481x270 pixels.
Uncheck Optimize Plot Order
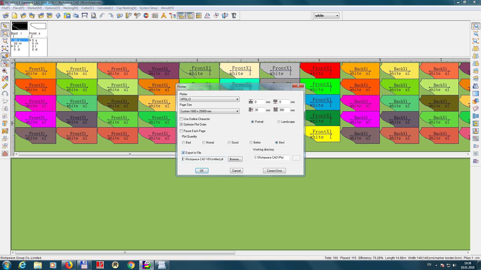pyautogui.click(x=181, y=124)
